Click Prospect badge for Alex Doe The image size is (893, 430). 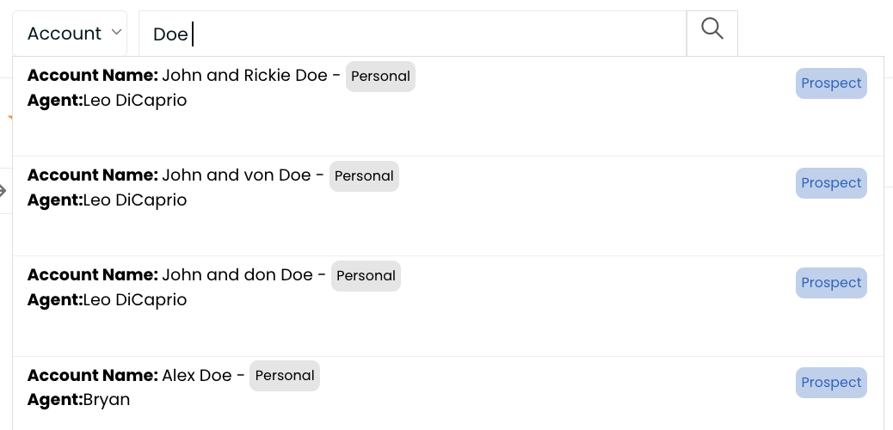click(x=831, y=383)
